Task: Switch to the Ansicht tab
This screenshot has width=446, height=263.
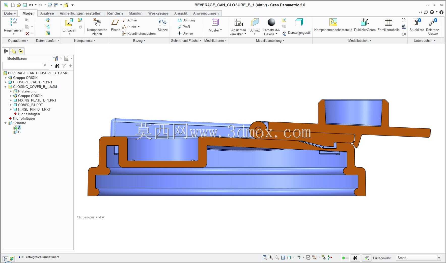Action: tap(181, 13)
